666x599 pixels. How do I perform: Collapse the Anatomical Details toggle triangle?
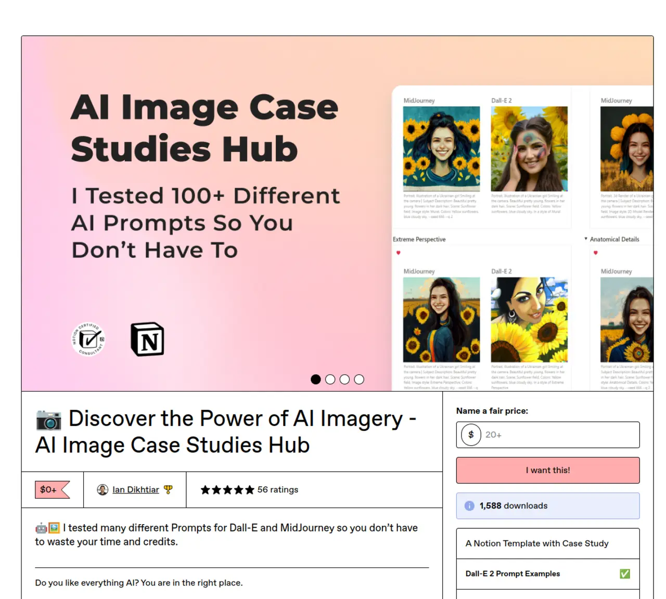[586, 239]
